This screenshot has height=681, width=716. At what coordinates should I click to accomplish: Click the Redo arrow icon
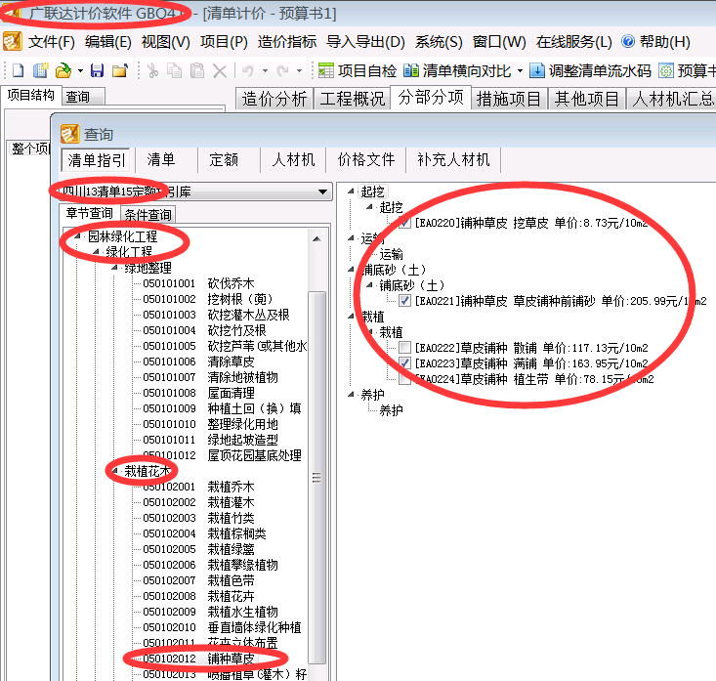[282, 70]
